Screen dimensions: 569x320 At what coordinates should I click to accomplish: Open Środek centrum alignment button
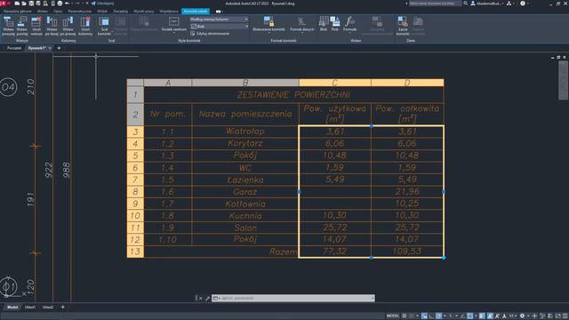click(174, 24)
